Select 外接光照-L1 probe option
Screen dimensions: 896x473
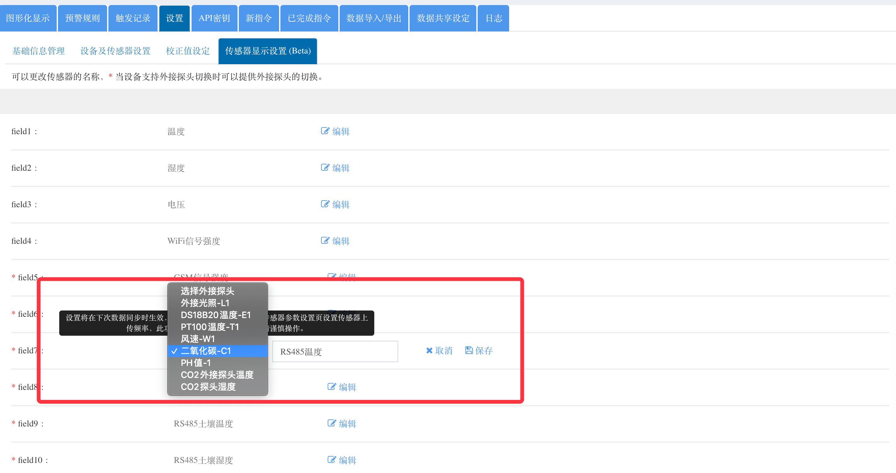click(218, 303)
